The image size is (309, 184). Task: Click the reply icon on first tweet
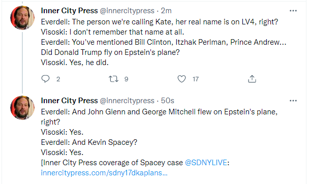(x=45, y=79)
